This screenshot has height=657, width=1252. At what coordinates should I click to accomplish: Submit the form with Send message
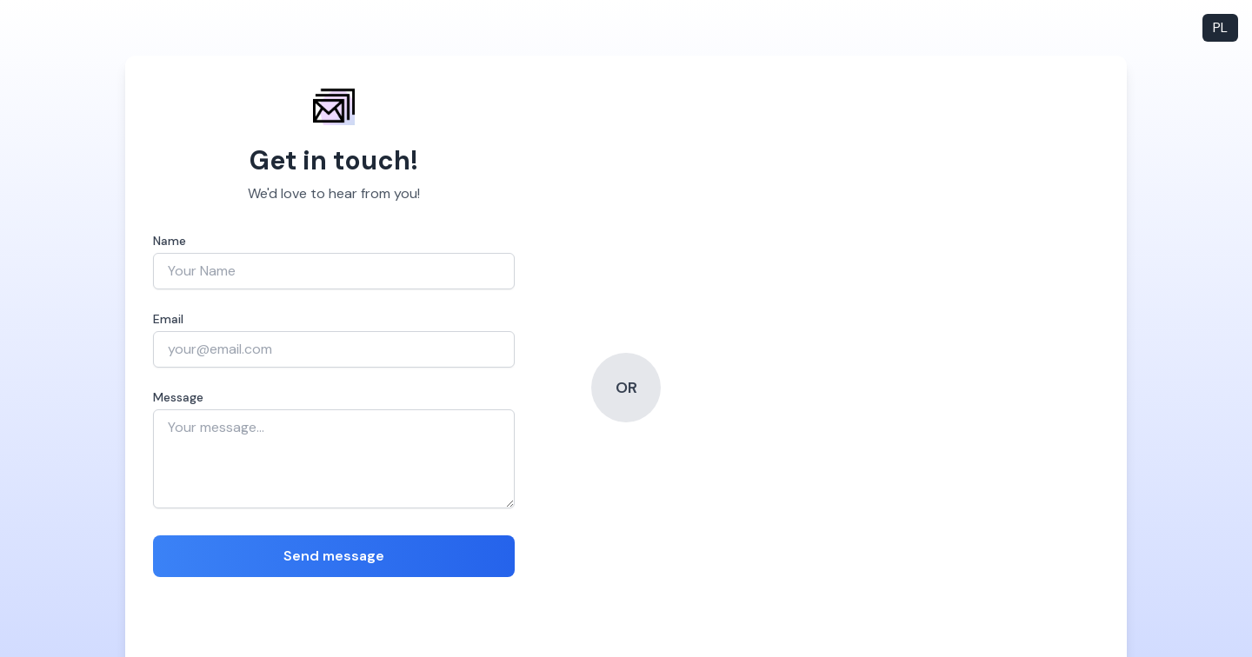[x=334, y=556]
